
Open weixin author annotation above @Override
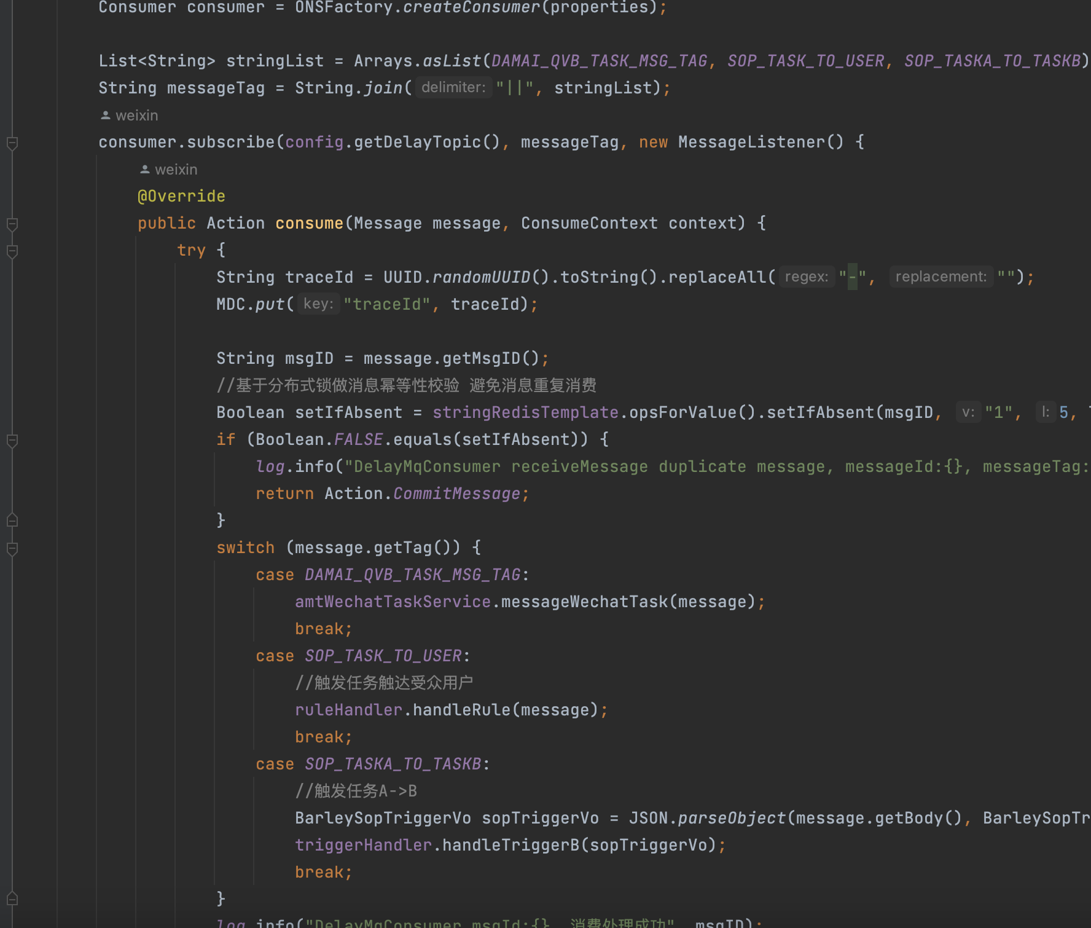[176, 170]
